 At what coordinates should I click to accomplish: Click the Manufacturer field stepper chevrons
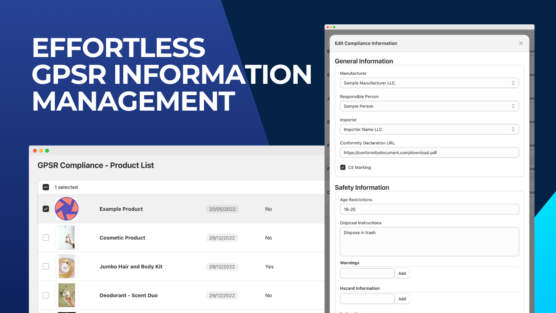click(513, 83)
